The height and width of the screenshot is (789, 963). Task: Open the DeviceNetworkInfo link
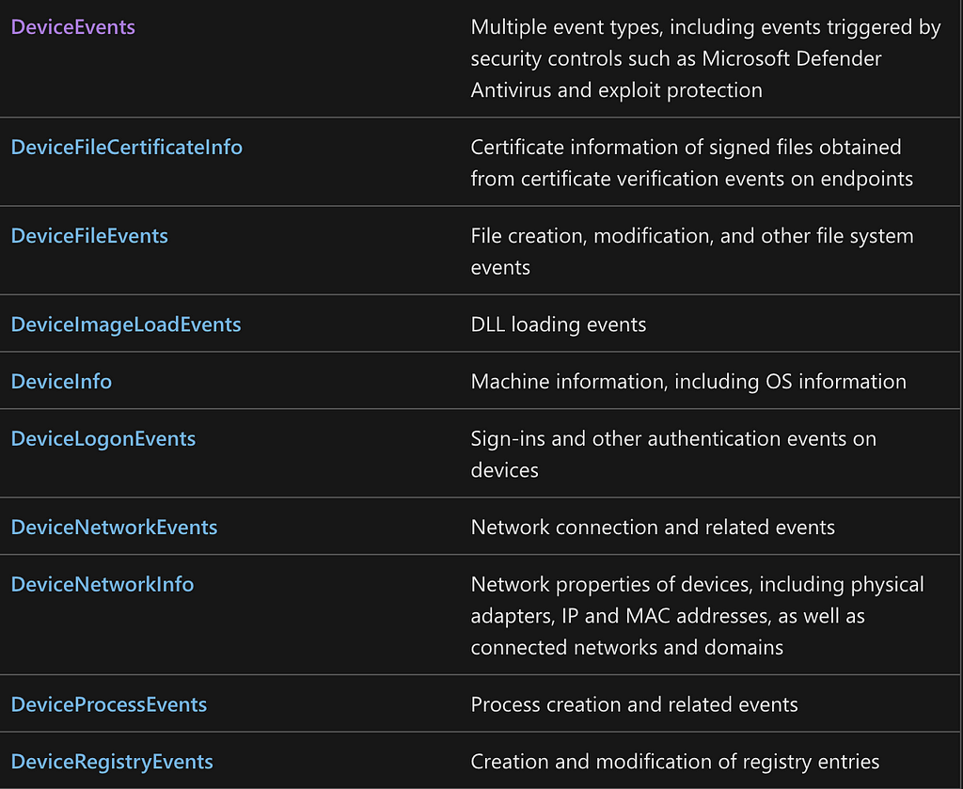click(103, 584)
